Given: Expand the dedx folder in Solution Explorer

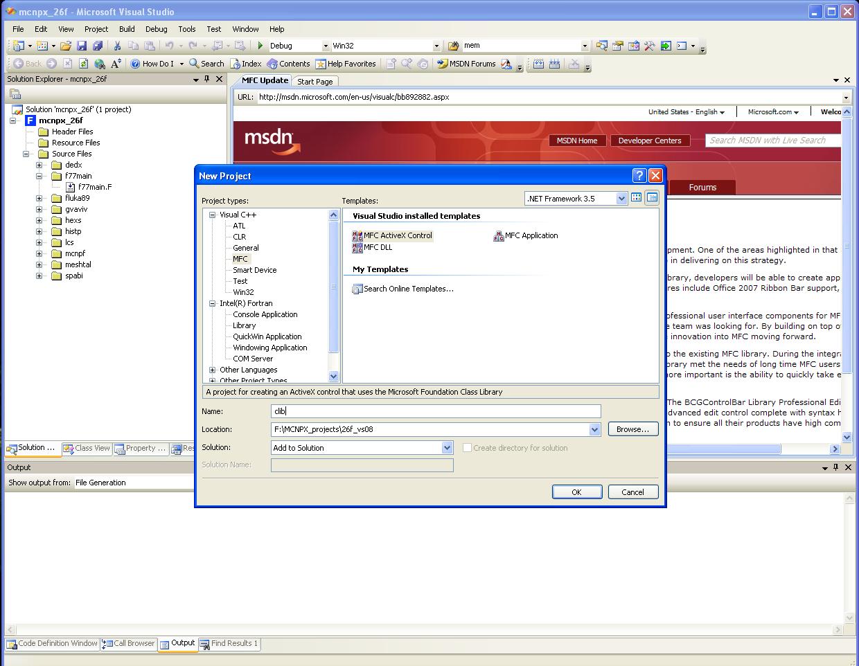Looking at the screenshot, I should pos(39,165).
